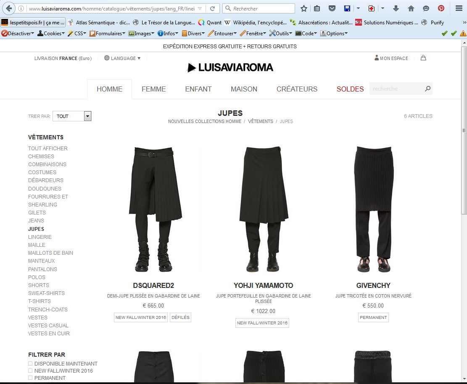Open the Formulaires toolbar menu
The image size is (467, 384).
(x=107, y=33)
